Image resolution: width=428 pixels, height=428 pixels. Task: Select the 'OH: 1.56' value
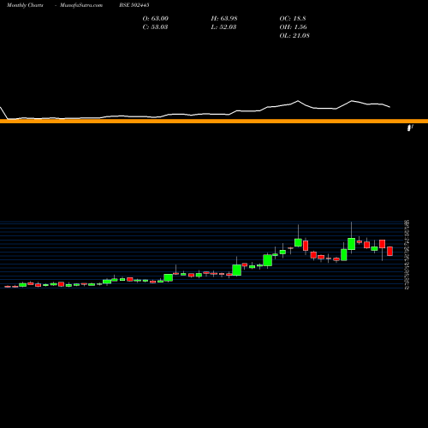point(294,27)
